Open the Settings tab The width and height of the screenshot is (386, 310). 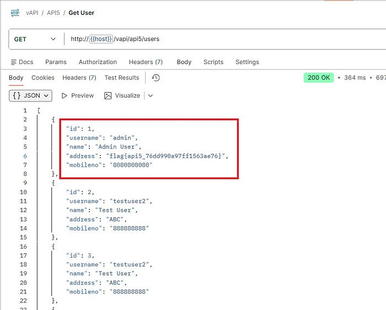(x=247, y=62)
